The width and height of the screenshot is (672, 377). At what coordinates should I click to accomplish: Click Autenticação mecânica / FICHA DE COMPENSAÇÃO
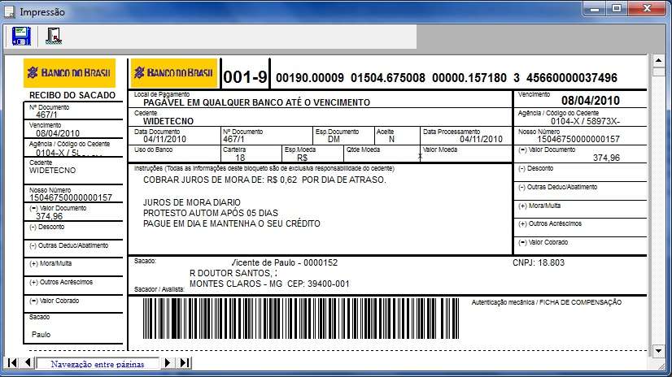pos(547,302)
